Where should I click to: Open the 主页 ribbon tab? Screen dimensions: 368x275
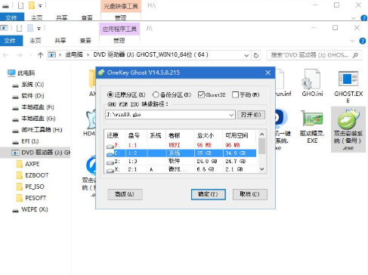(x=36, y=41)
